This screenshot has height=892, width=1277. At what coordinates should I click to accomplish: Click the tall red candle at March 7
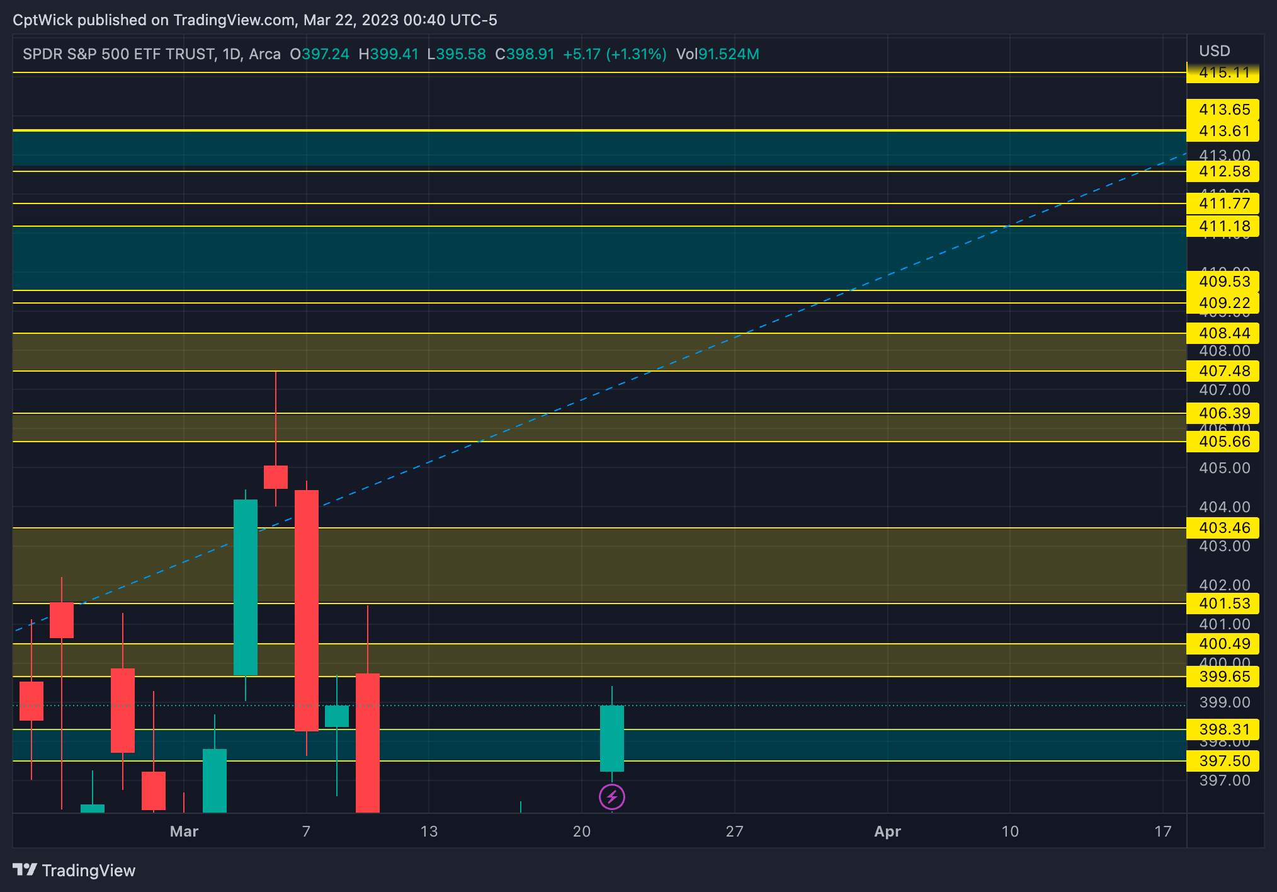pos(307,610)
